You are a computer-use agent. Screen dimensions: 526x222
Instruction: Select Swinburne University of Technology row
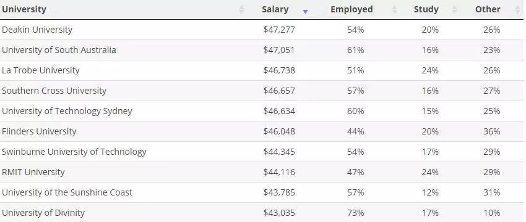pyautogui.click(x=262, y=152)
